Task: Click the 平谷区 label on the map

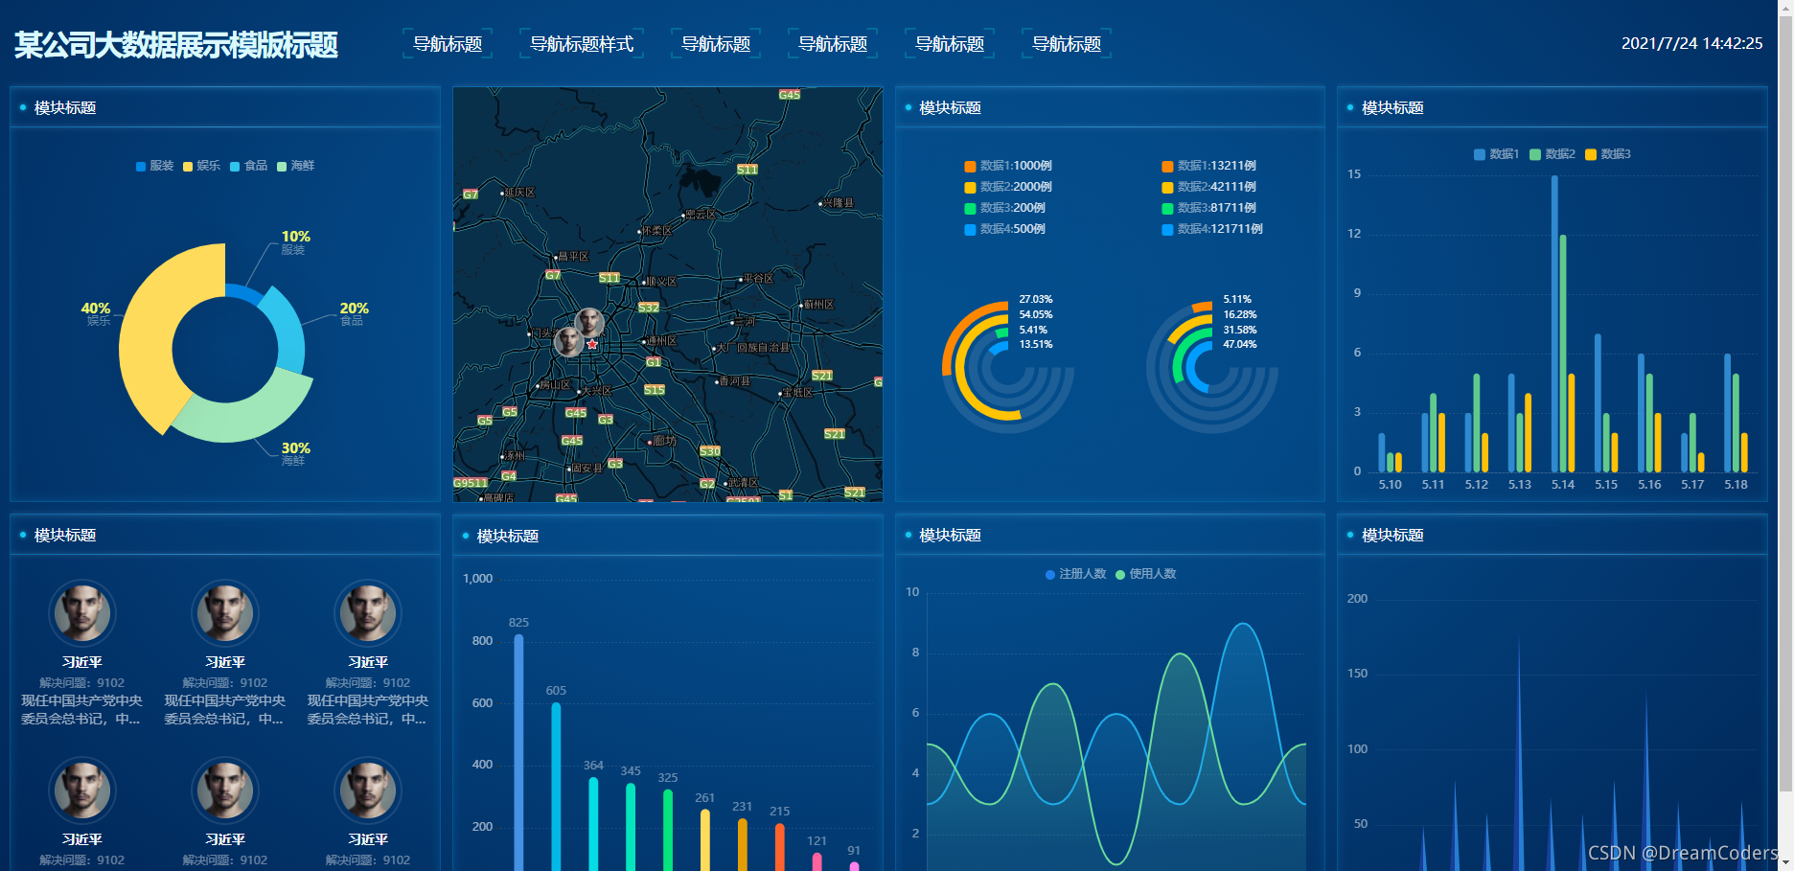Action: click(758, 279)
